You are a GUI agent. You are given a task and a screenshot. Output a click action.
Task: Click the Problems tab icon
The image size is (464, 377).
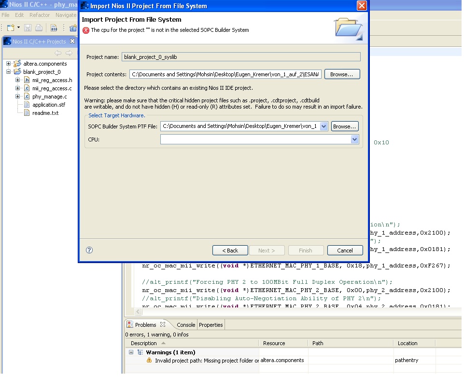click(x=129, y=324)
